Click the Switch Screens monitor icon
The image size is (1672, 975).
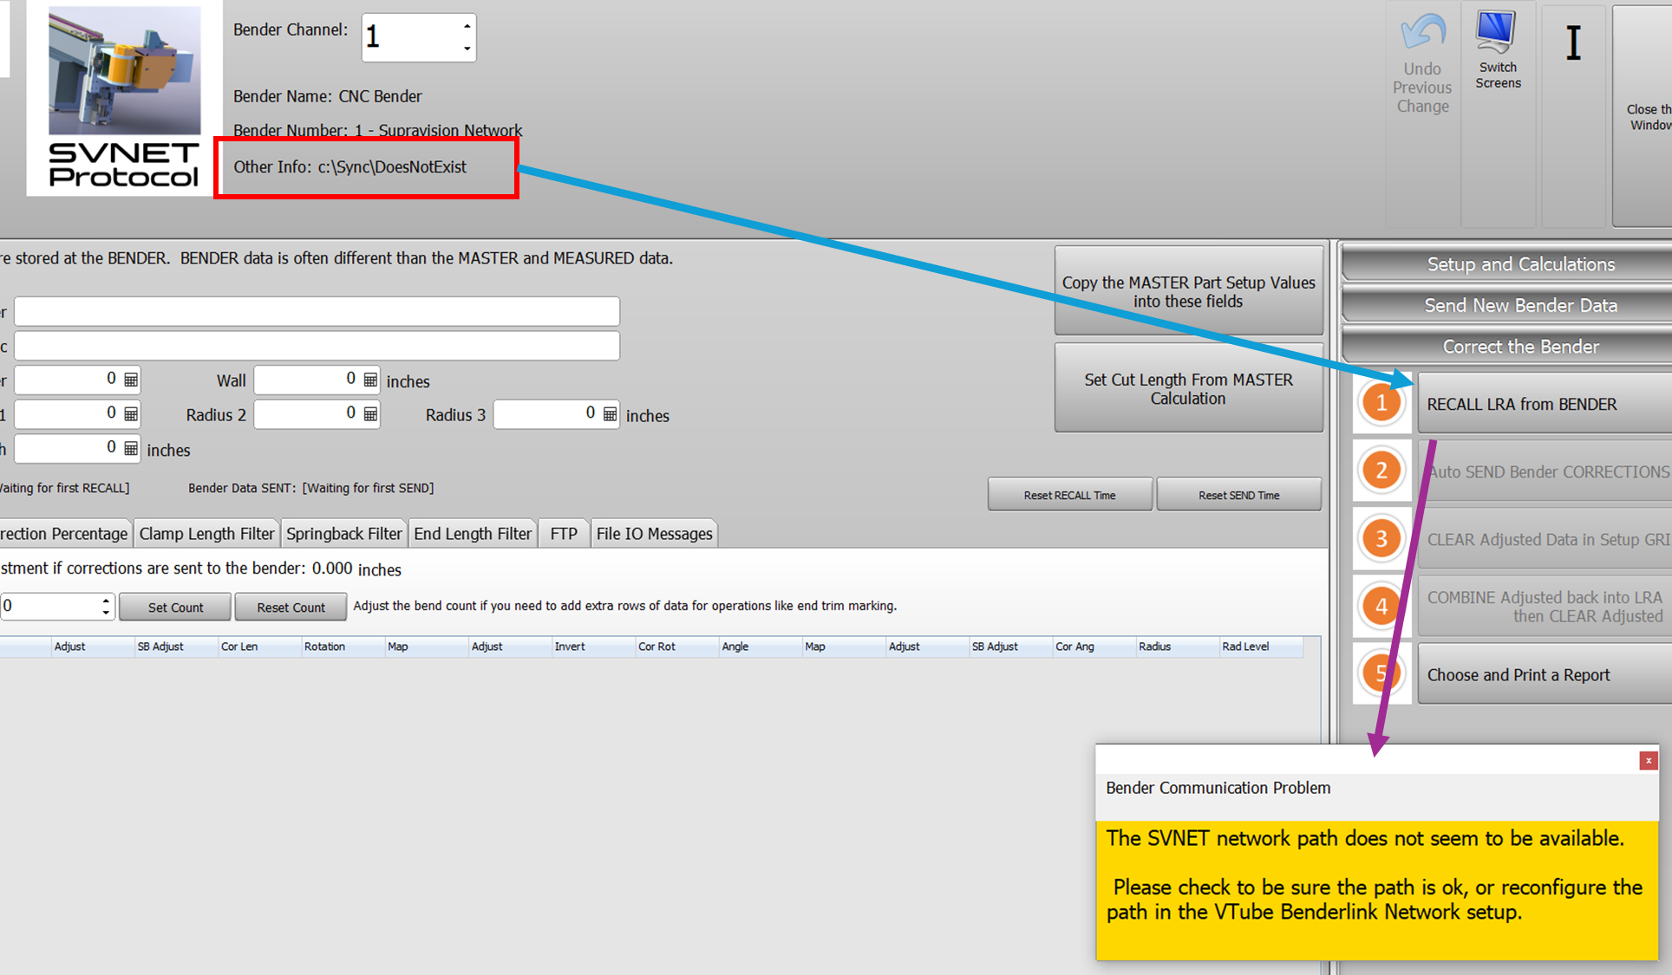1497,32
